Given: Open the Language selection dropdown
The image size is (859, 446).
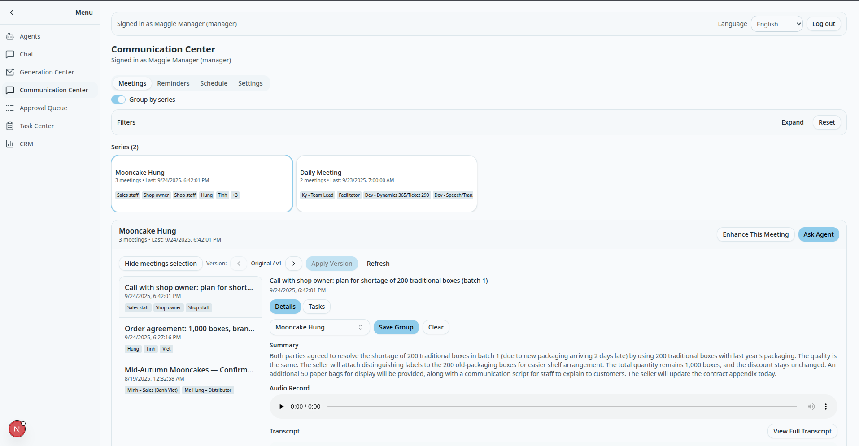Looking at the screenshot, I should [776, 24].
